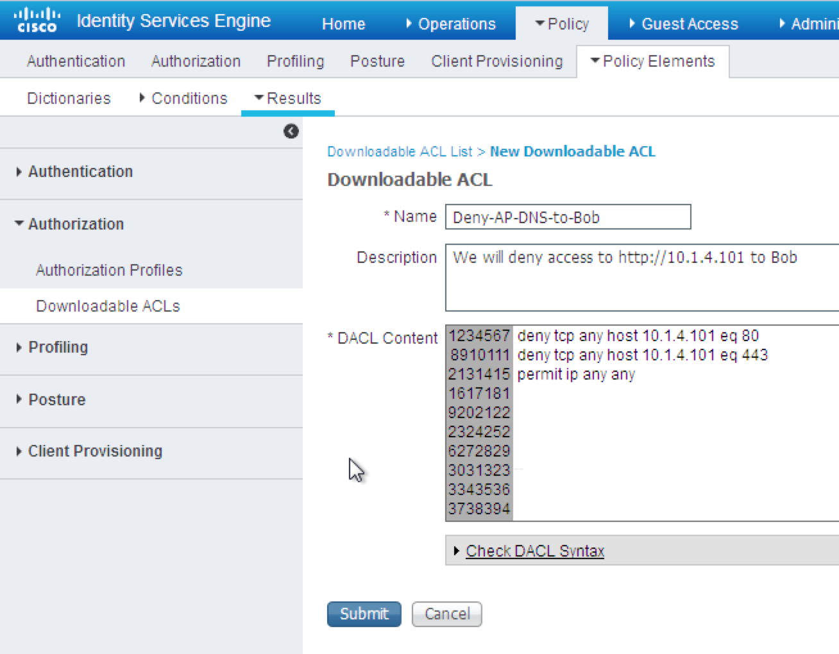Collapse the Authorization sidebar section
The height and width of the screenshot is (654, 839).
click(75, 224)
